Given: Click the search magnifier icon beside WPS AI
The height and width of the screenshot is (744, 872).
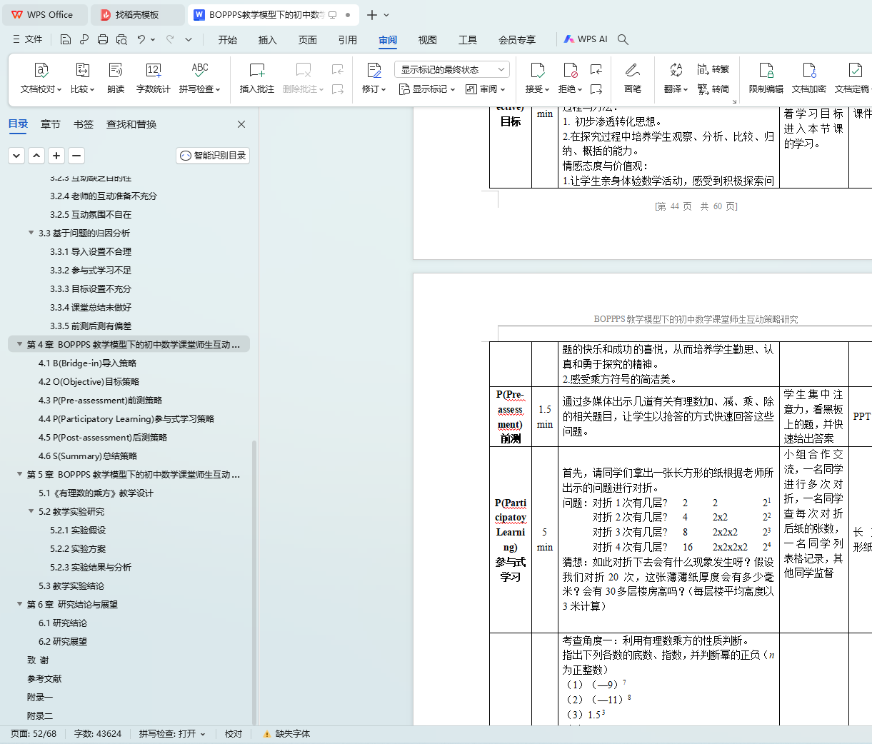Looking at the screenshot, I should pyautogui.click(x=623, y=39).
